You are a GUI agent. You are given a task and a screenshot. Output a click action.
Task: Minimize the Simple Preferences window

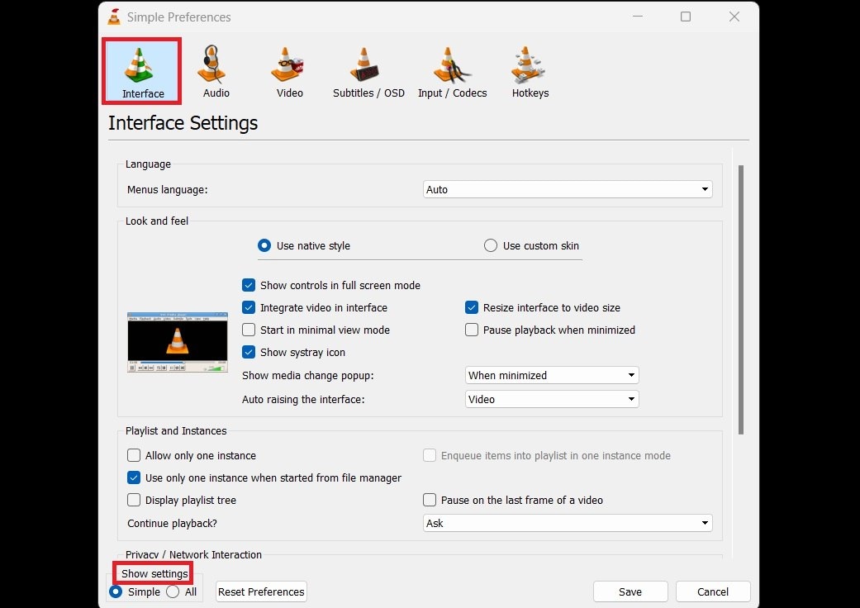[x=637, y=17]
